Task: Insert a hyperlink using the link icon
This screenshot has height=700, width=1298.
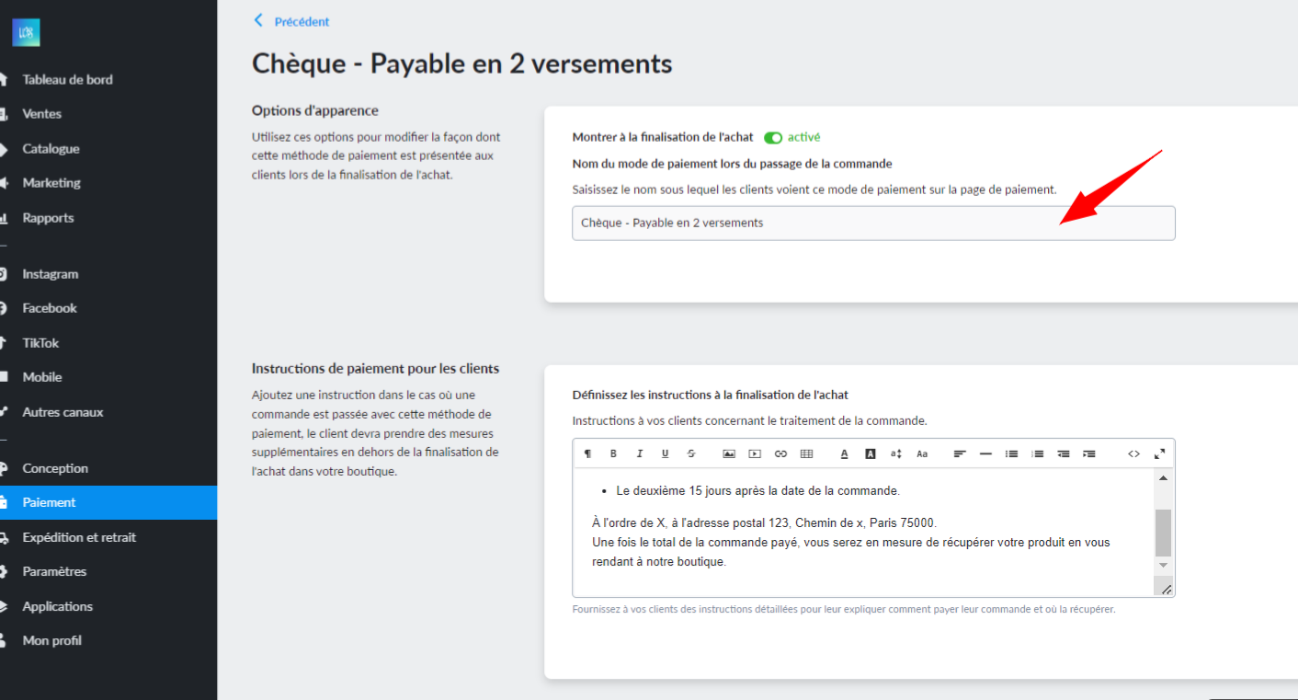Action: pos(780,453)
